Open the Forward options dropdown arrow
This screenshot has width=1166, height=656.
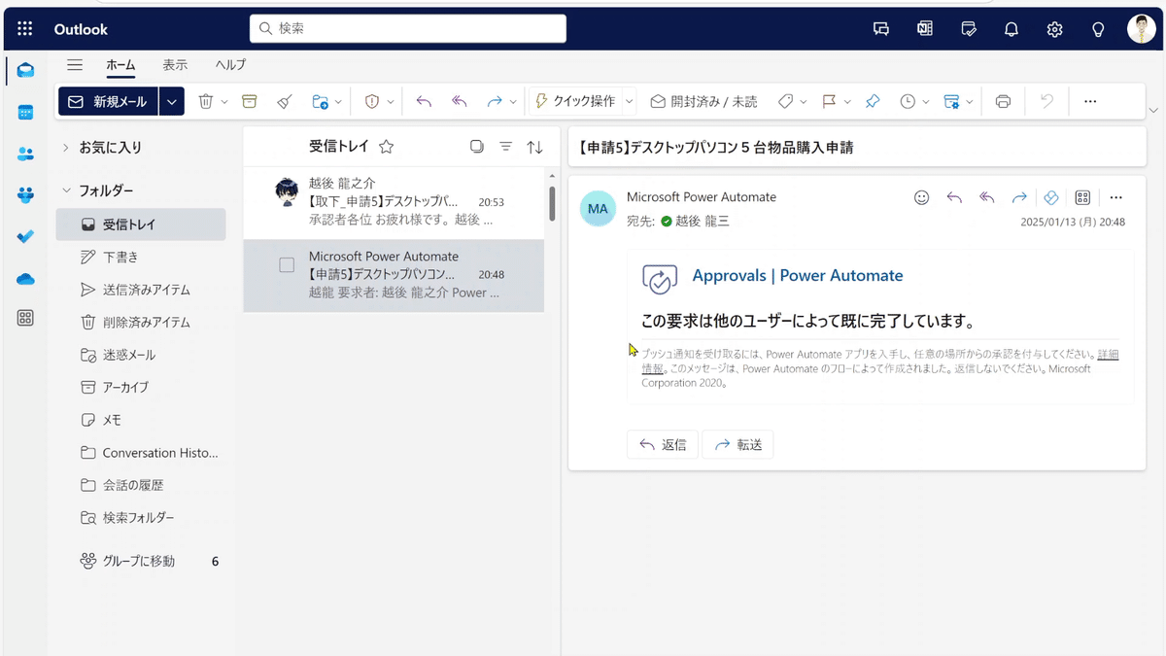[x=513, y=102]
